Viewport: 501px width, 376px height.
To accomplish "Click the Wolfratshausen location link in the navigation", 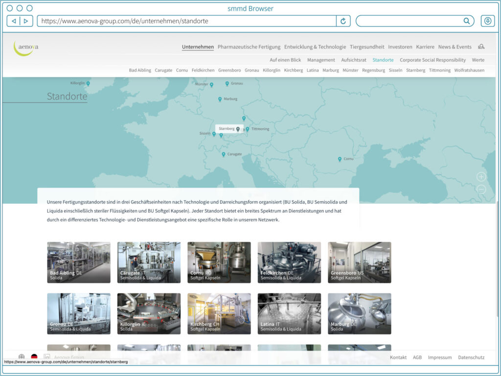I will [x=469, y=70].
